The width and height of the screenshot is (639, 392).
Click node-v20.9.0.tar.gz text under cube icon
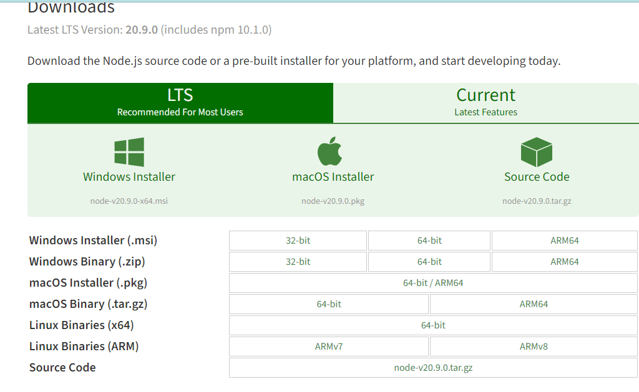pos(537,201)
